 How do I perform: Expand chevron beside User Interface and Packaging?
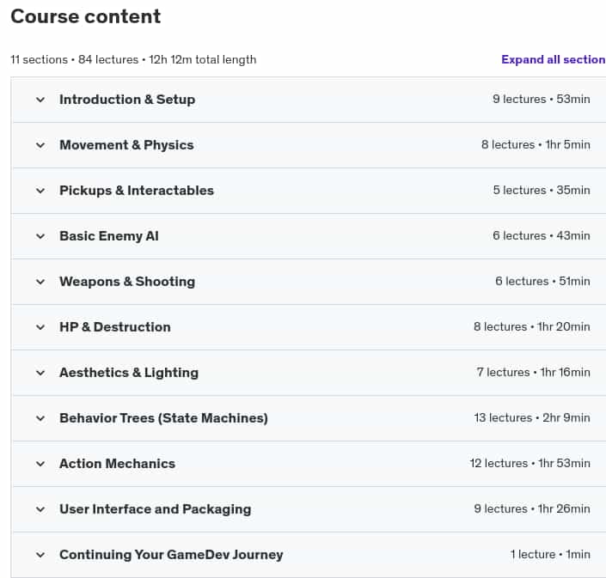pyautogui.click(x=40, y=509)
